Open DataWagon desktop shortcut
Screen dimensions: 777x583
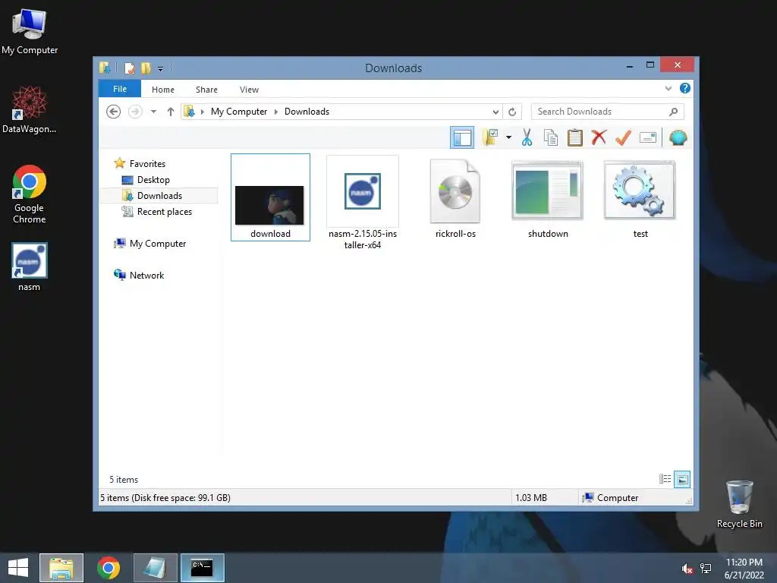coord(30,109)
